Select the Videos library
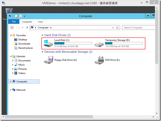Viewport: 161px width, 121px height. tap(22, 73)
